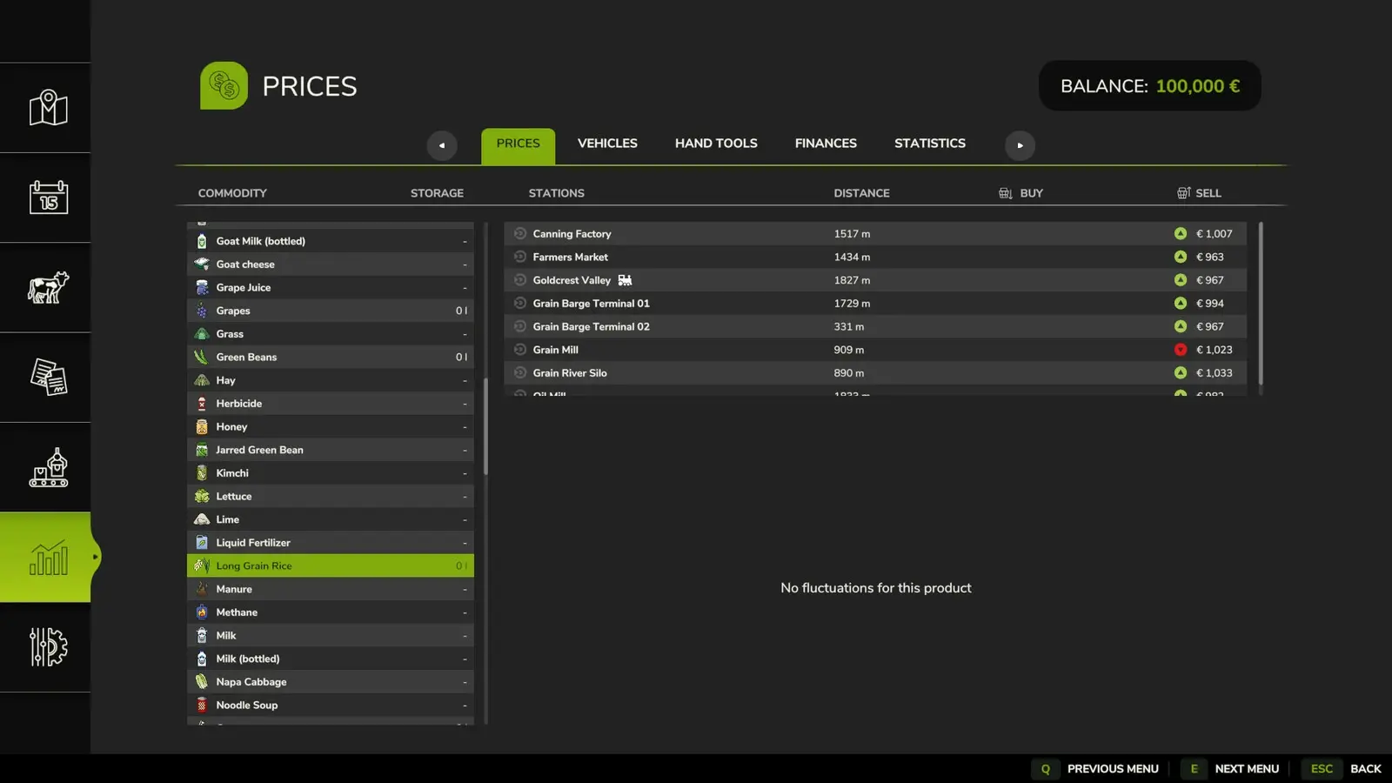The image size is (1392, 783).
Task: Switch to the Finances tab
Action: [x=826, y=144]
